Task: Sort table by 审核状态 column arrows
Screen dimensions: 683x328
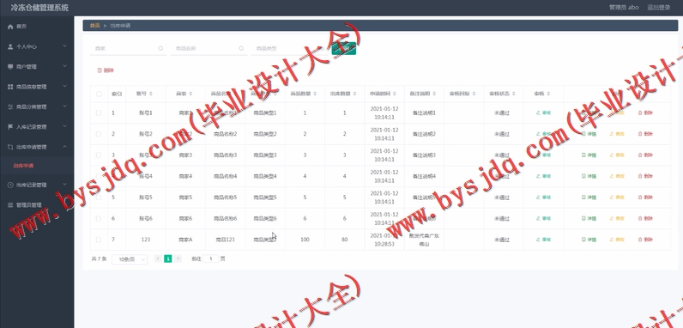Action: point(514,94)
